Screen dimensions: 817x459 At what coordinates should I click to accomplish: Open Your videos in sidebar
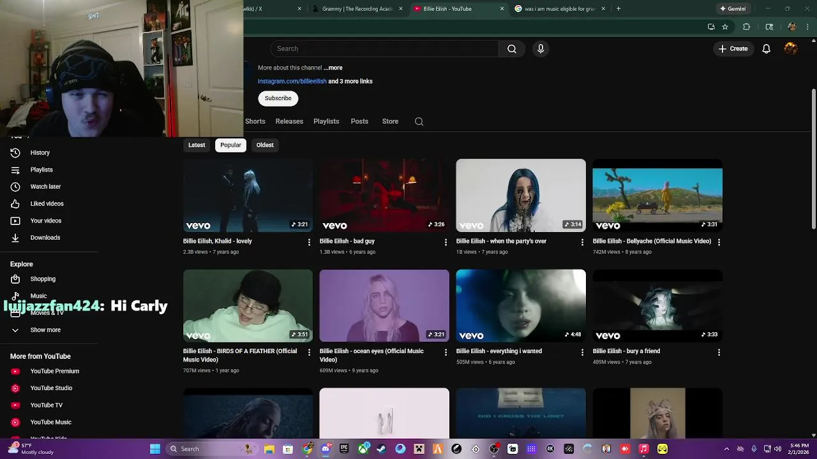[x=45, y=221]
